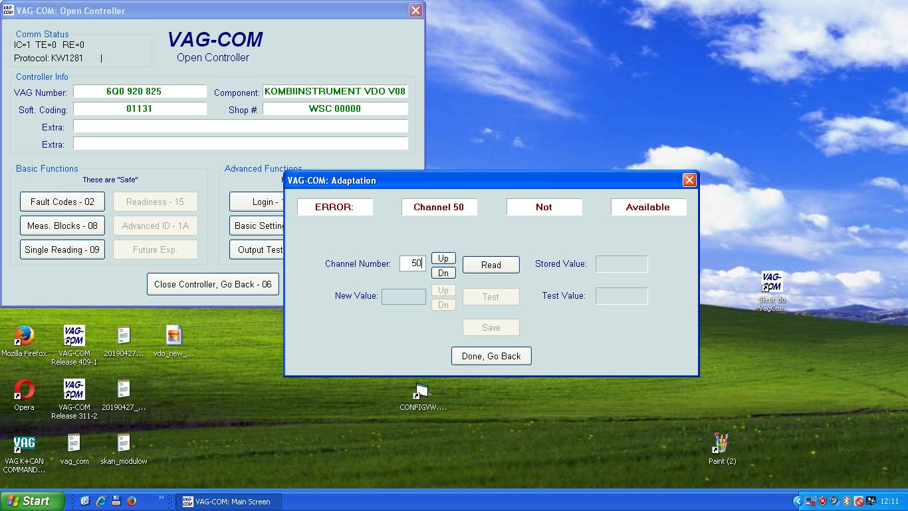Viewport: 908px width, 511px height.
Task: Click Done, Go Back in Adaptation
Action: pyautogui.click(x=491, y=356)
